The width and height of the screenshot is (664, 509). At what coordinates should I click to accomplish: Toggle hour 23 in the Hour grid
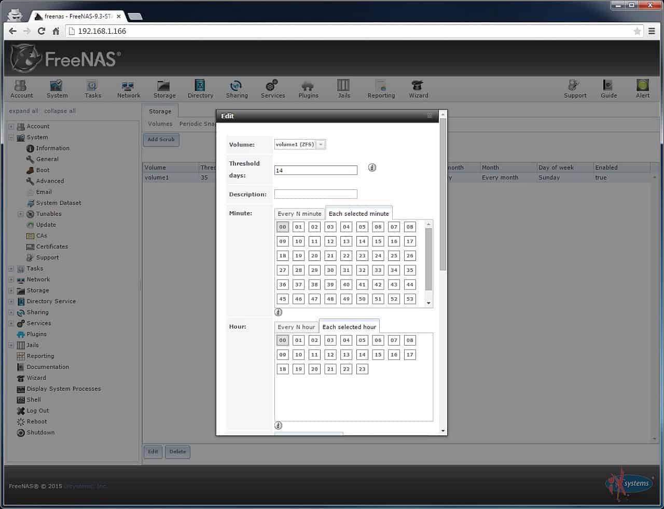(362, 369)
